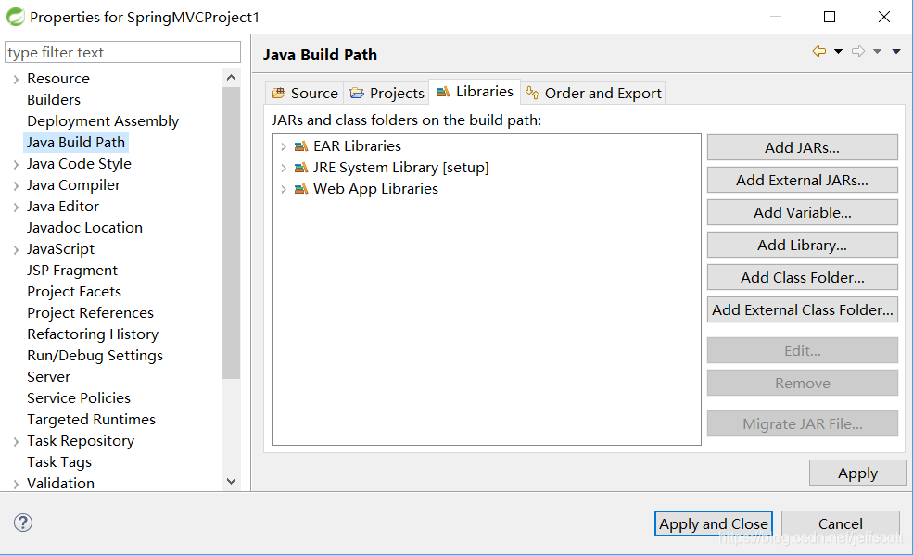Select JSP Fragment in the tree
Viewport: 913px width, 555px height.
(72, 271)
